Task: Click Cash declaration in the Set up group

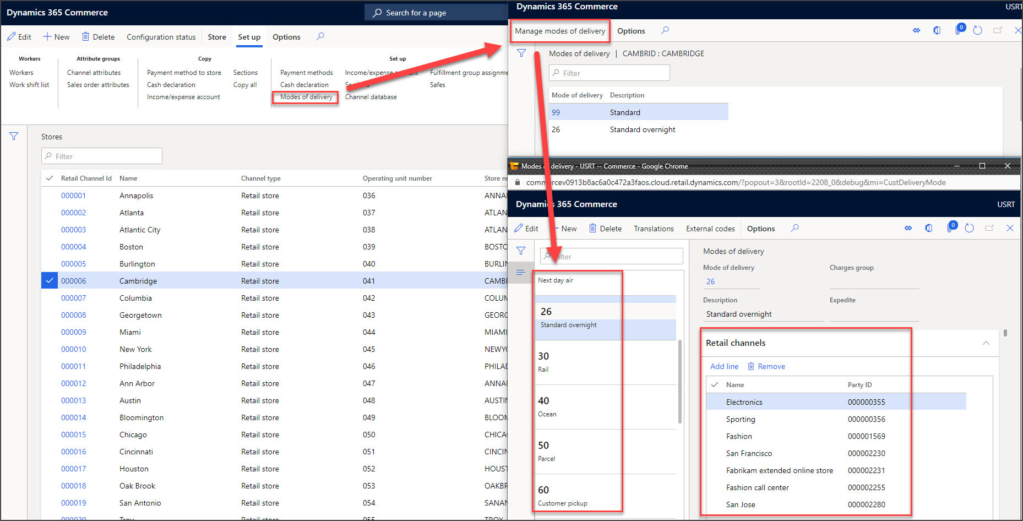Action: (x=304, y=85)
